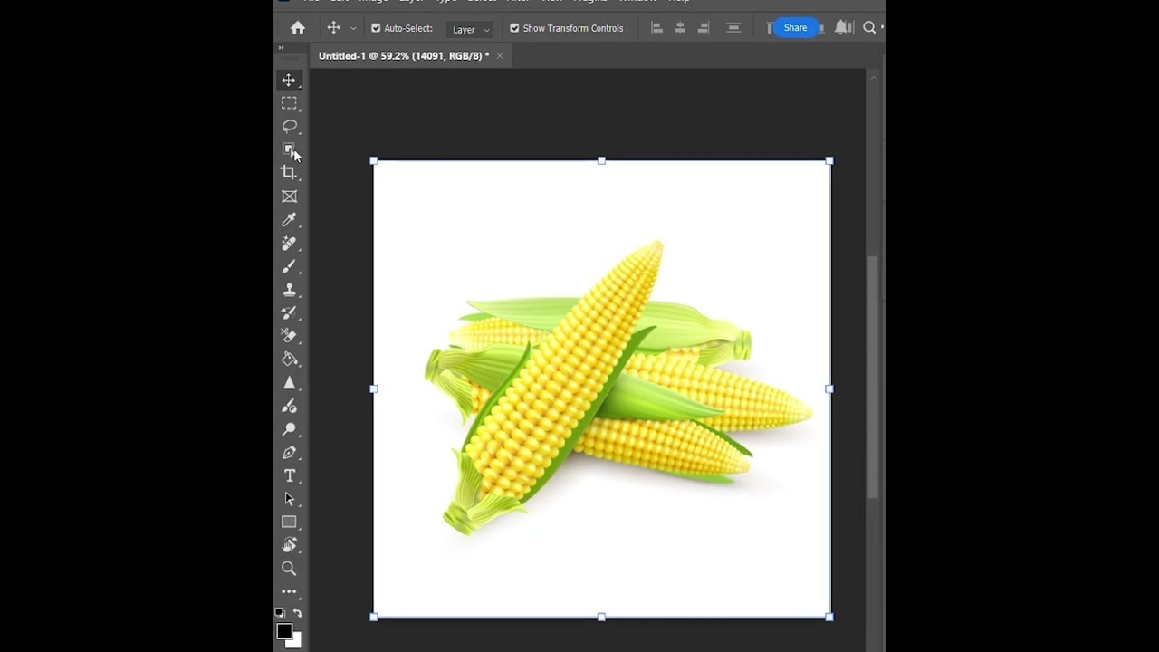This screenshot has width=1159, height=652.
Task: Select the Rectangular Marquee tool
Action: click(289, 103)
